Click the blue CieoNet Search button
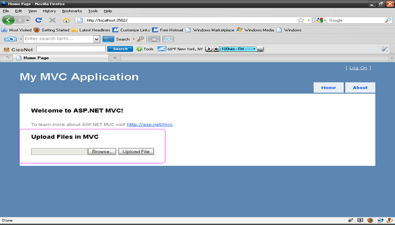Screen dimensions: 395x225 click(120, 49)
